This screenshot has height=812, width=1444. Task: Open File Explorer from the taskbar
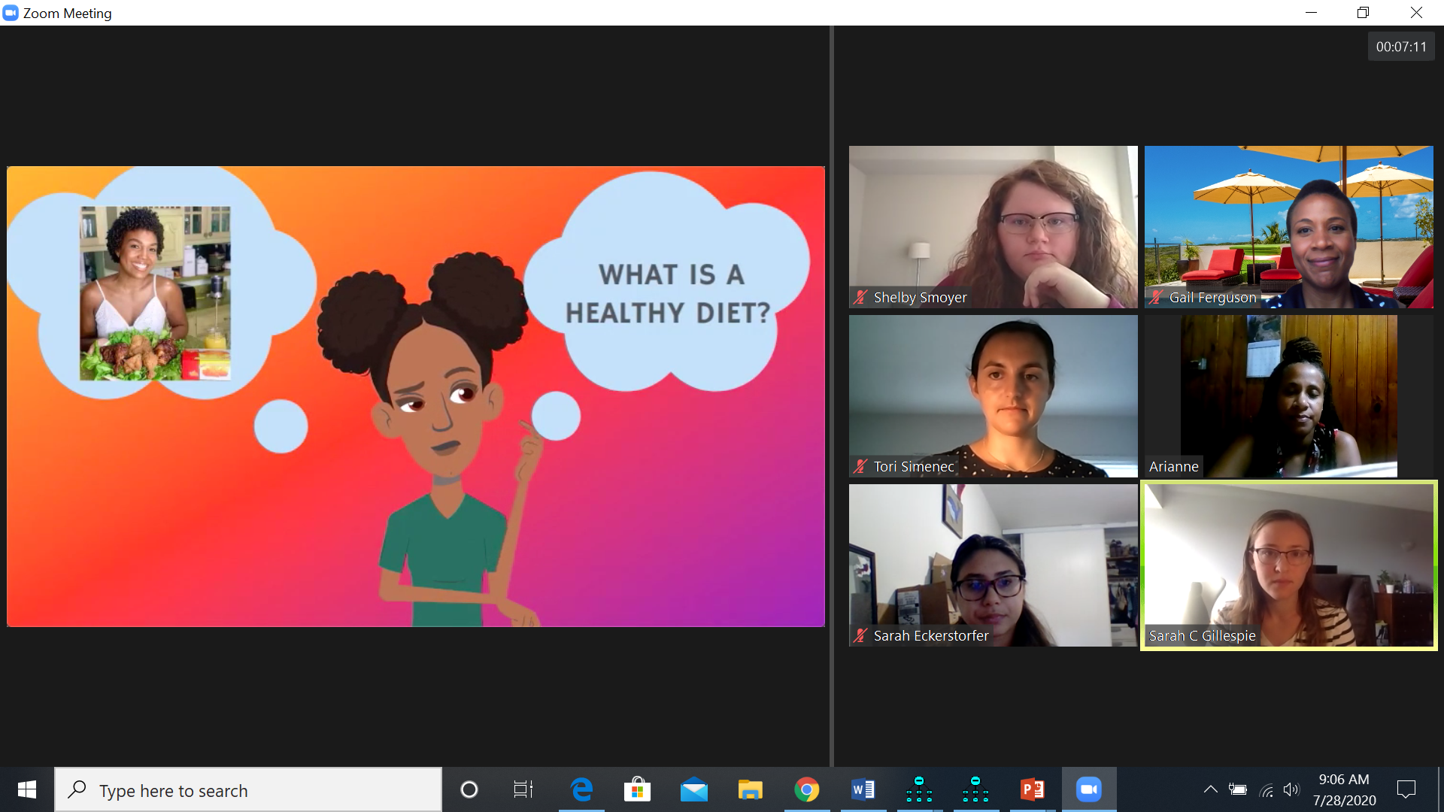tap(751, 789)
